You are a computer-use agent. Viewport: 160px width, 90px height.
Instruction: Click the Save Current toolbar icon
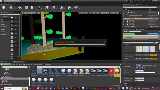click(3, 8)
